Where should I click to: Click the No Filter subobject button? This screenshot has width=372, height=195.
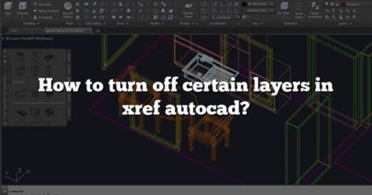click(284, 9)
